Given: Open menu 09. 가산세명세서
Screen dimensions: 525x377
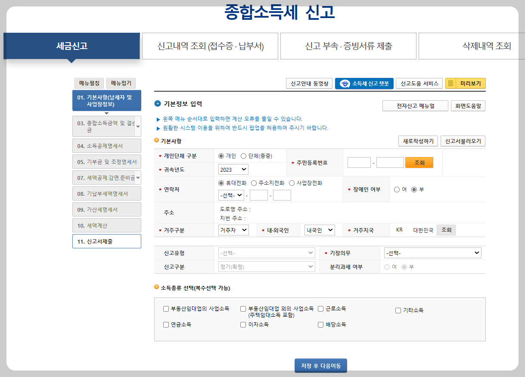Looking at the screenshot, I should click(107, 210).
